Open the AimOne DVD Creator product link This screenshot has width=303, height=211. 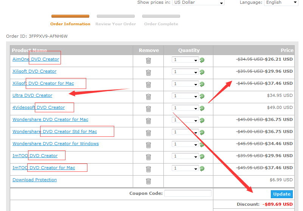[36, 59]
